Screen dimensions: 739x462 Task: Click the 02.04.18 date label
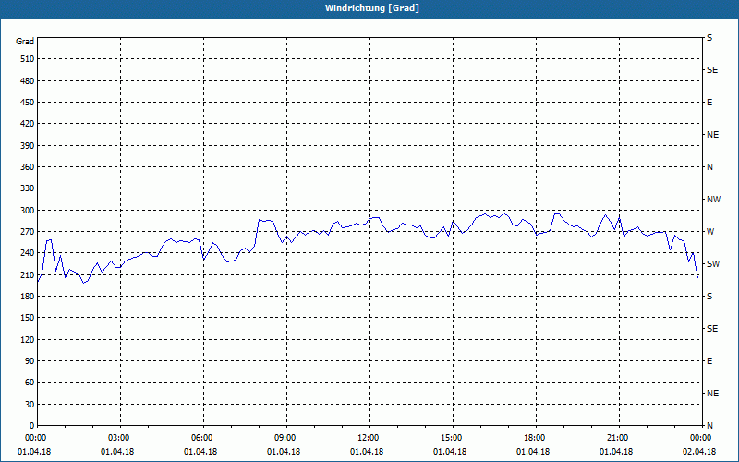[699, 452]
